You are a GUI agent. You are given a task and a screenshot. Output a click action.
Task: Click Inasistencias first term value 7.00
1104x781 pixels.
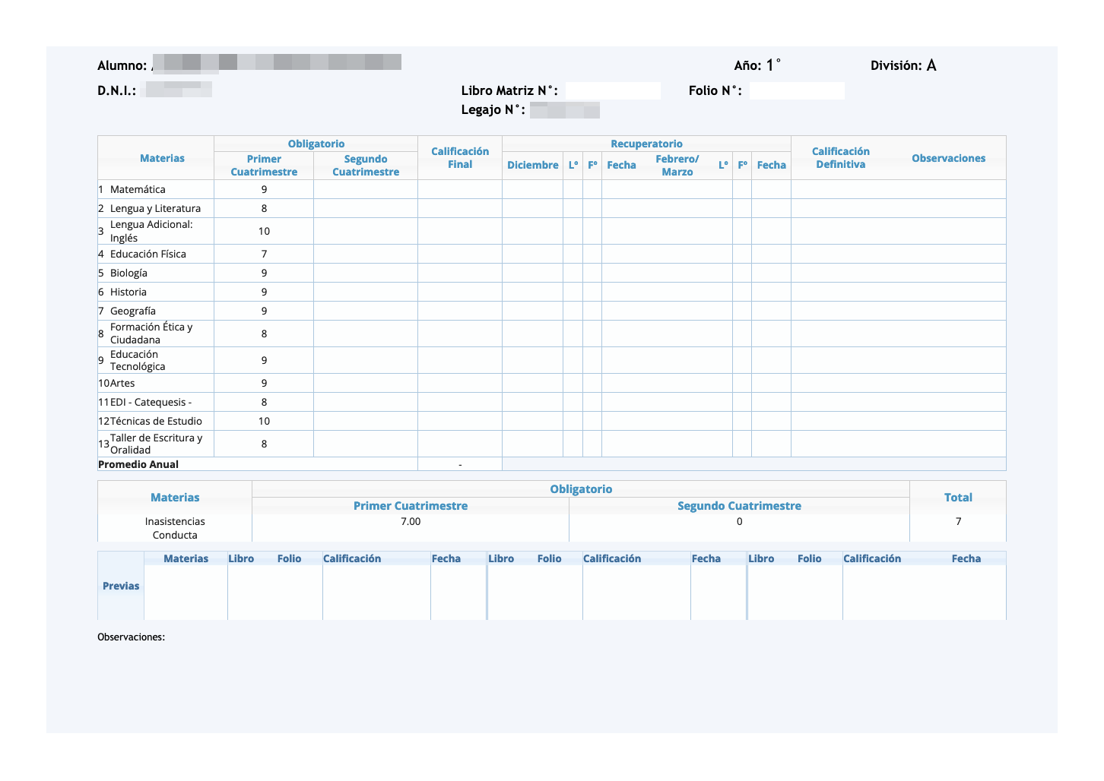pos(411,521)
